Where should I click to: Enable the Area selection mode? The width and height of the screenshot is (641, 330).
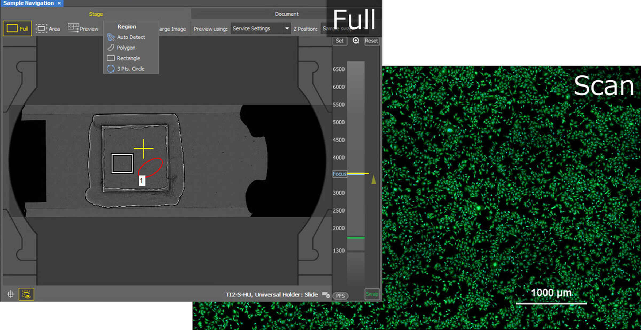[48, 28]
